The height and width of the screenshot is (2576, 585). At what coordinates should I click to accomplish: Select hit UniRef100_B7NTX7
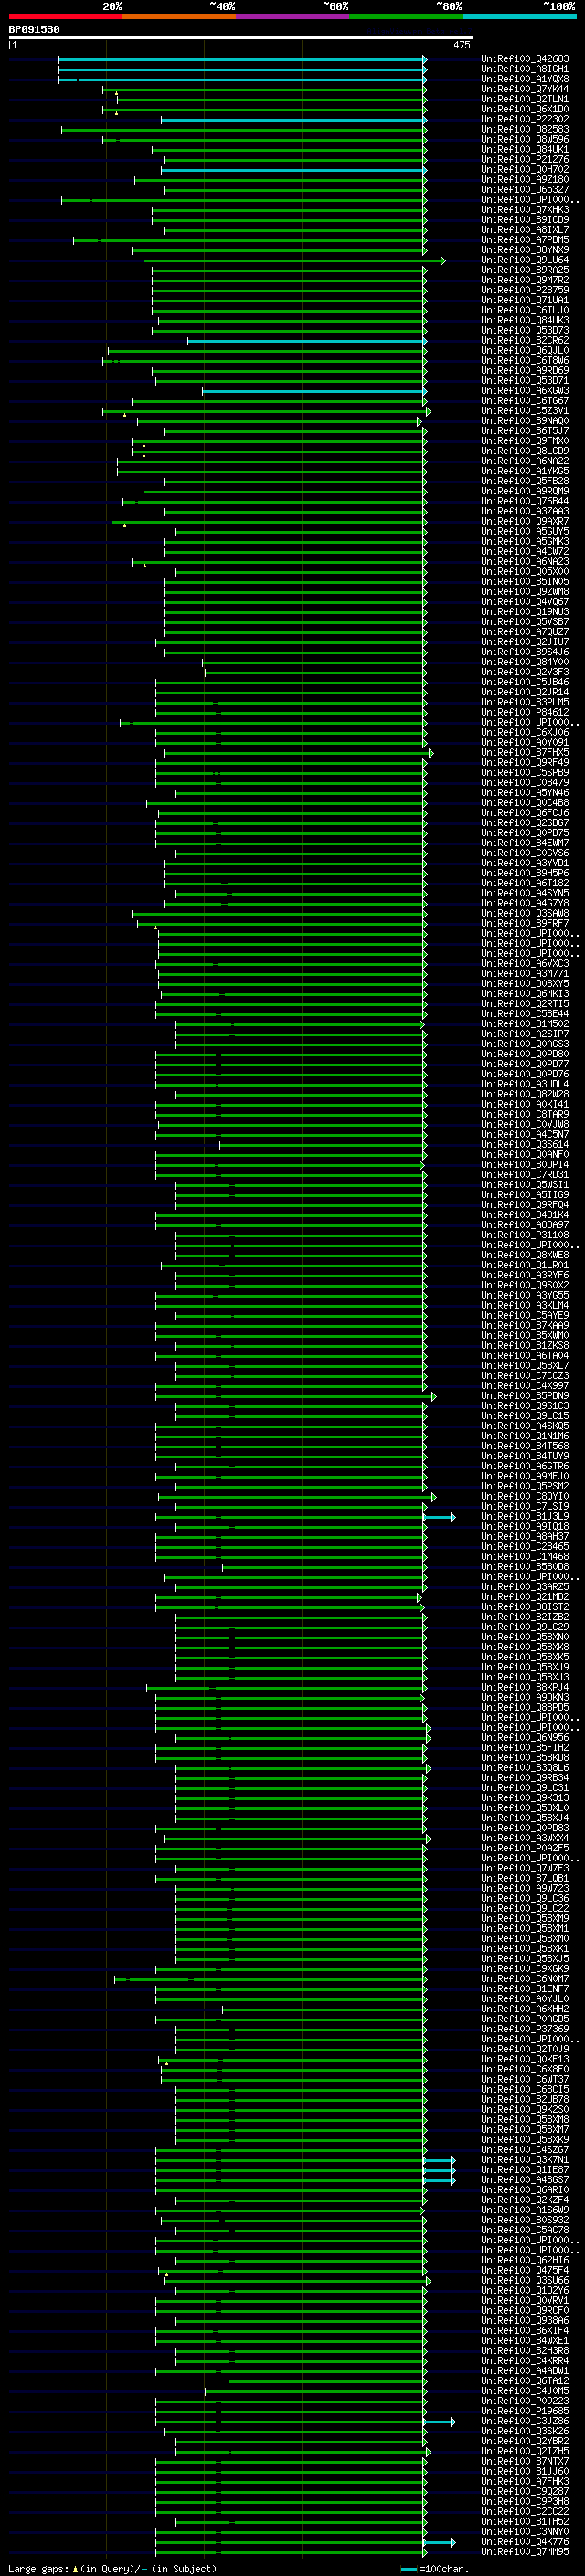(525, 2462)
